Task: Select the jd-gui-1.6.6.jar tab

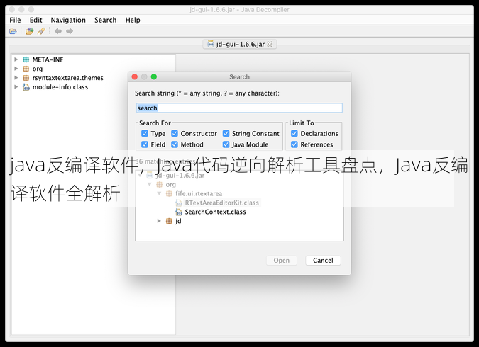Action: pyautogui.click(x=240, y=44)
